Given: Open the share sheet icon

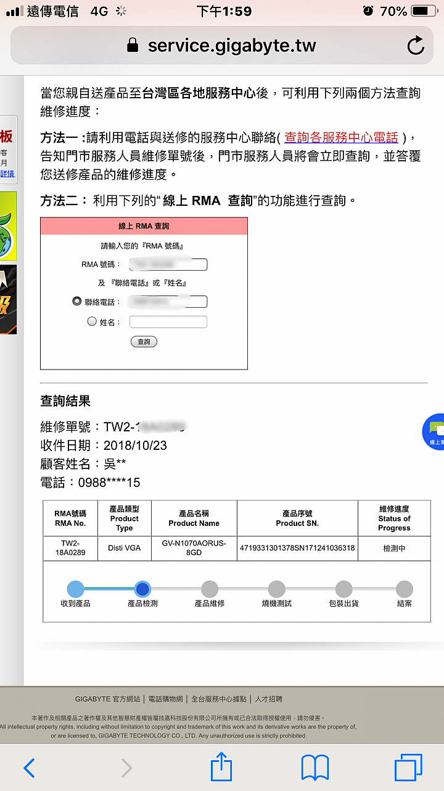Looking at the screenshot, I should click(221, 767).
